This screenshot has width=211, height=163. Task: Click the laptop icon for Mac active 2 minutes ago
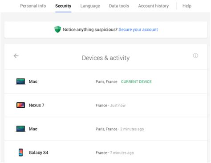coord(20,129)
